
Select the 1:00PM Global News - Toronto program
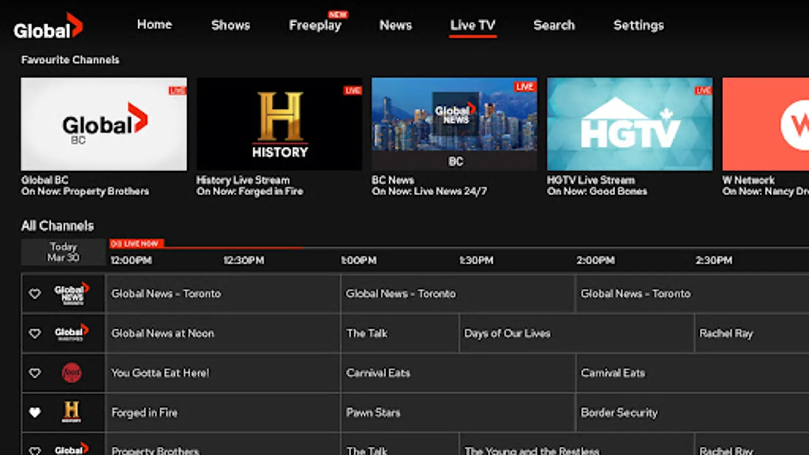(x=458, y=294)
